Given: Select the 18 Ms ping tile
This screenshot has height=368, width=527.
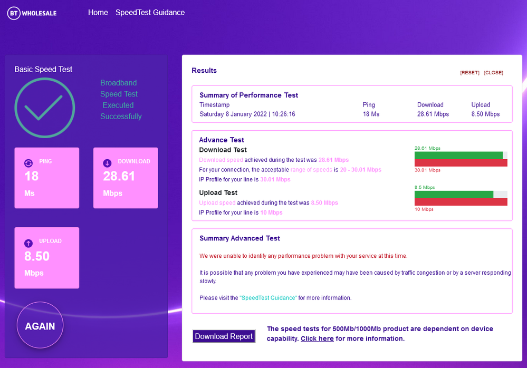Looking at the screenshot, I should [46, 178].
